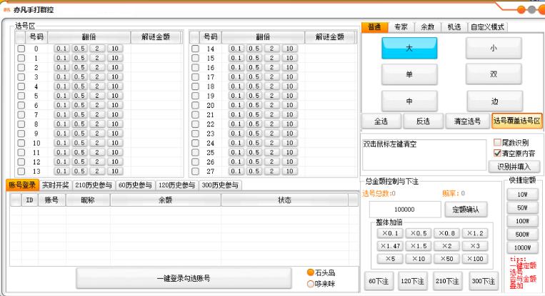The height and width of the screenshot is (296, 545).
Task: Set quick quota to 100W
Action: (522, 221)
